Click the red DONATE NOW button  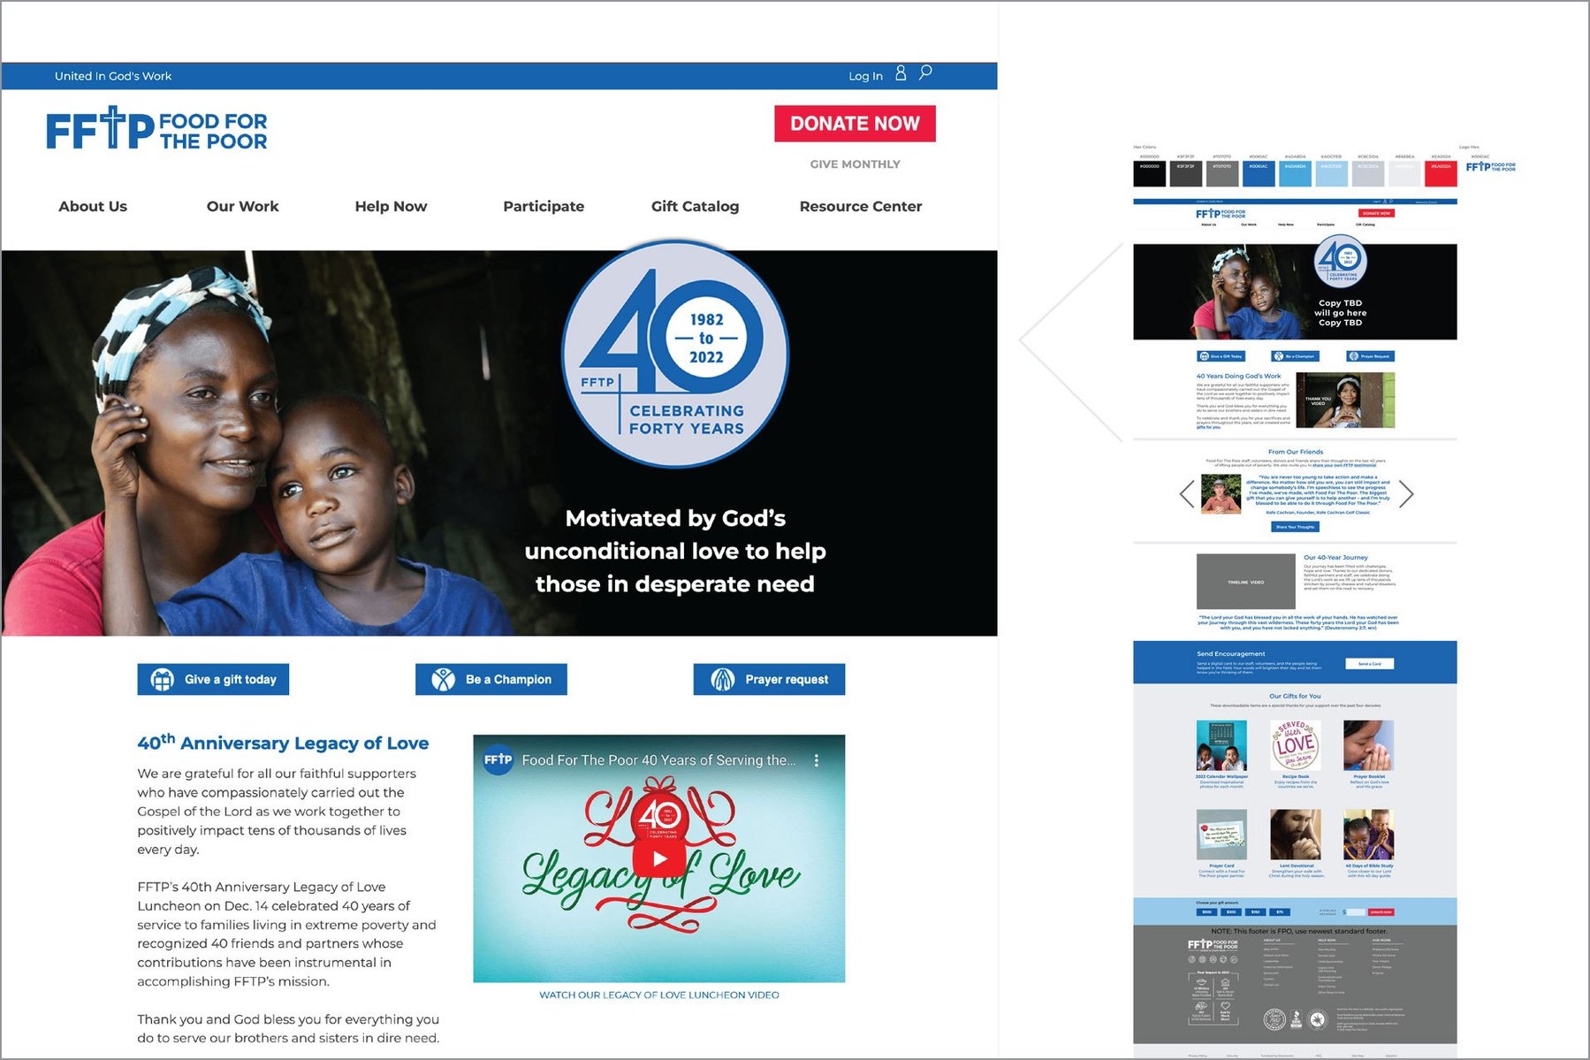coord(855,124)
